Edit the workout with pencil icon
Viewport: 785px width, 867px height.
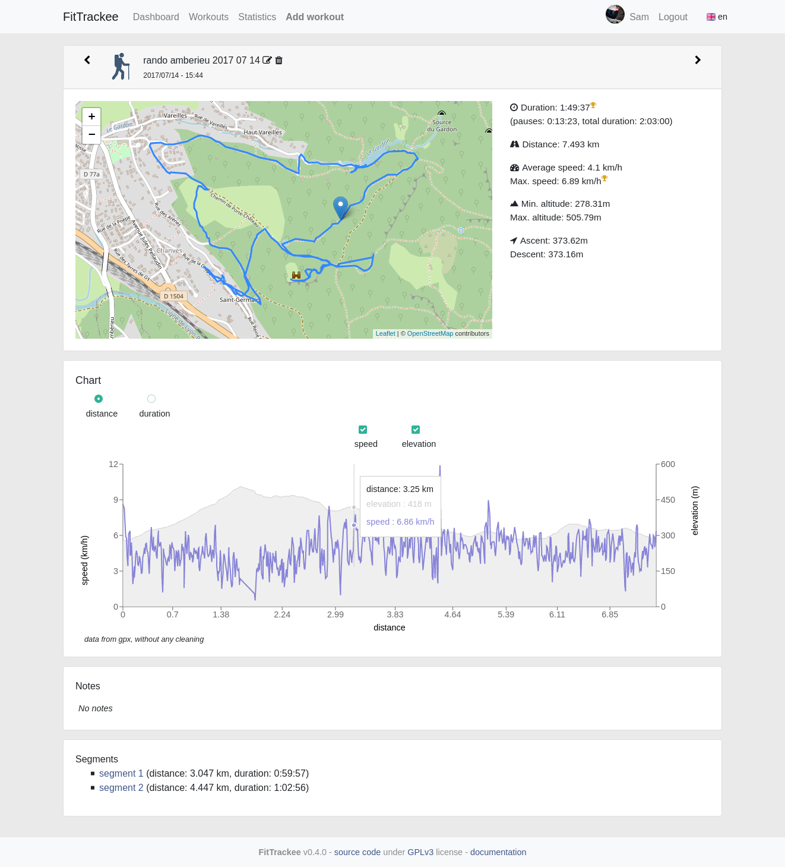(267, 60)
